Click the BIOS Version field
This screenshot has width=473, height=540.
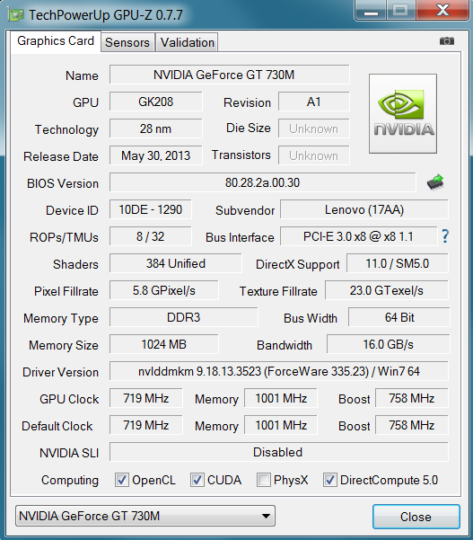(x=262, y=182)
